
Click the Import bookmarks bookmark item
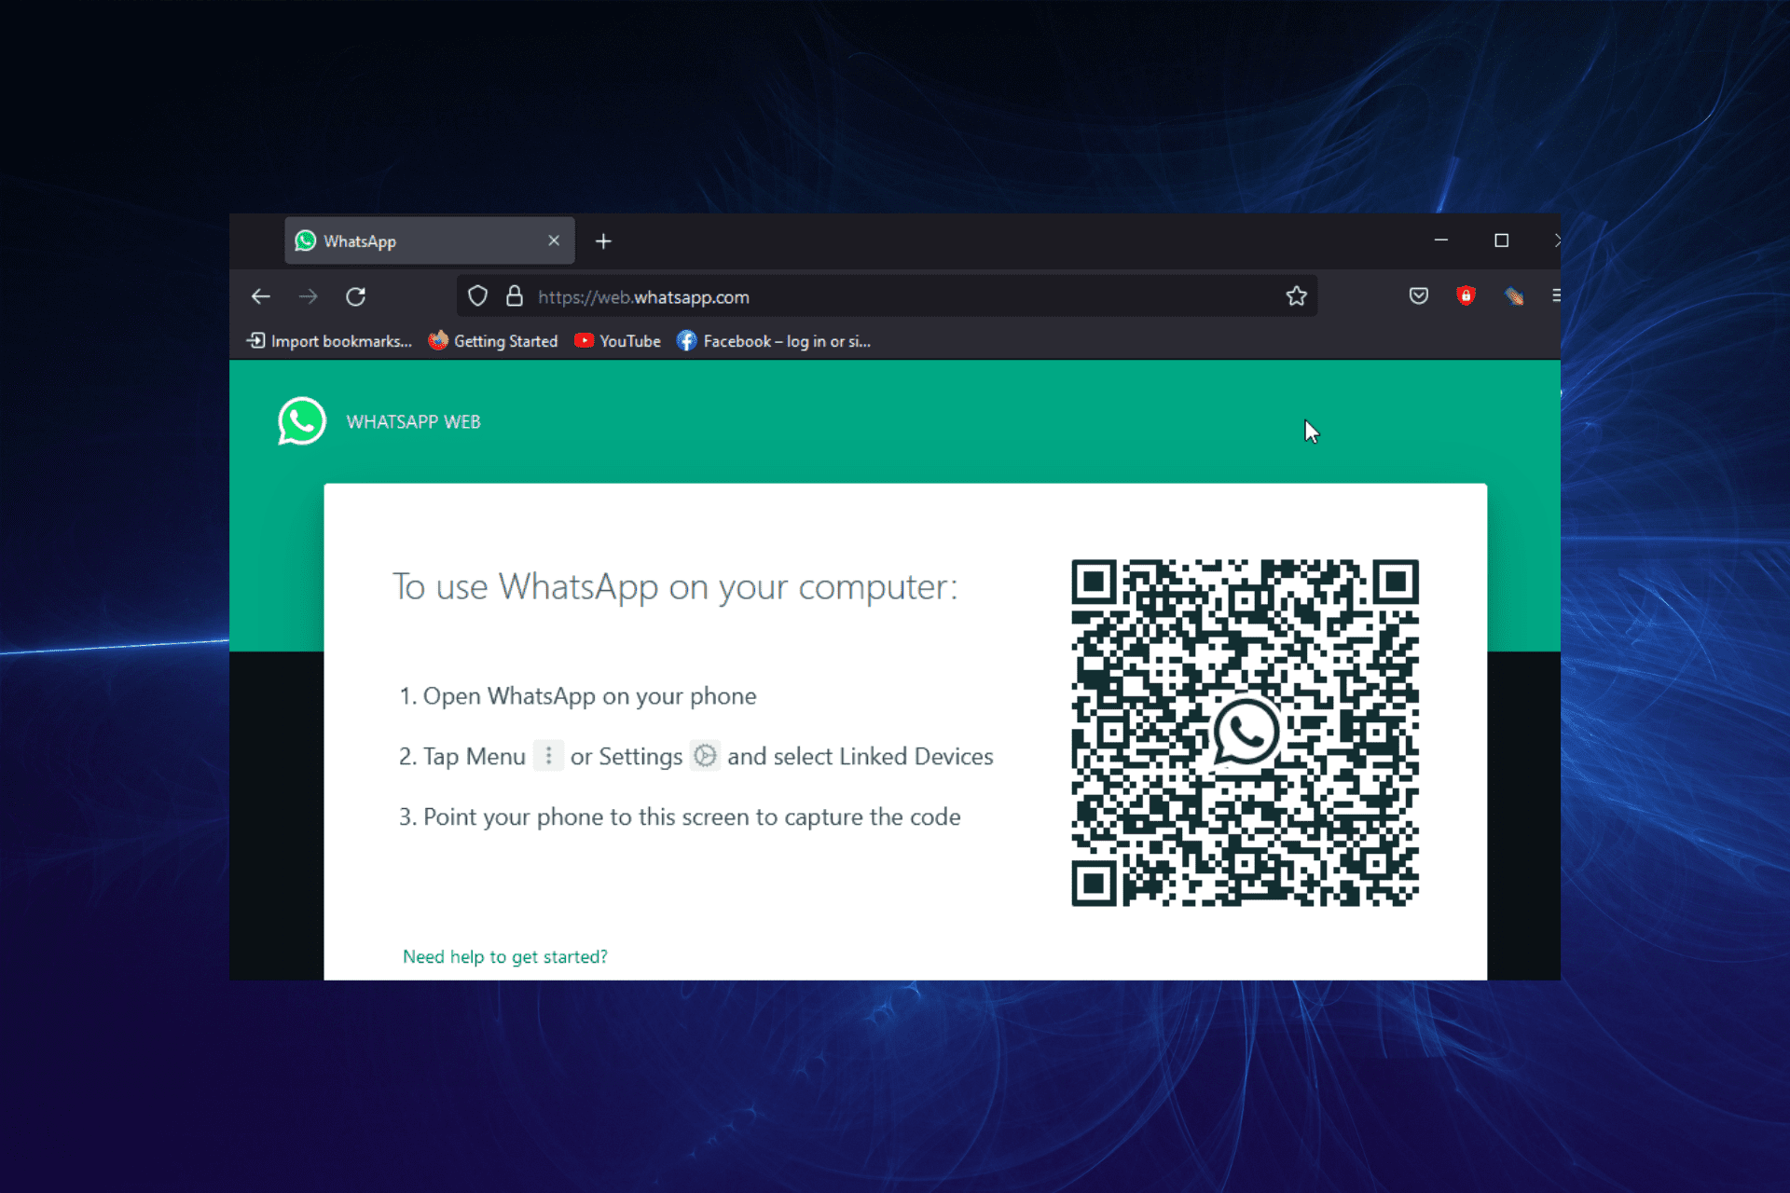[329, 341]
